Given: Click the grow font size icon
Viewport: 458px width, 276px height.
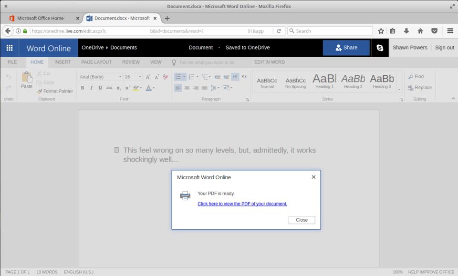Looking at the screenshot, I should 148,77.
